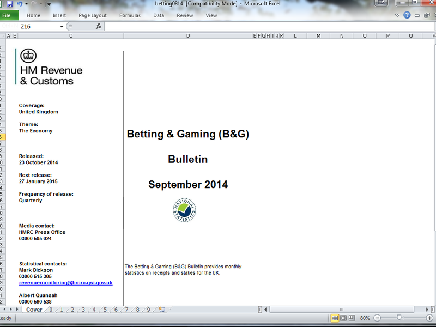Open the File tab
This screenshot has width=436, height=327.
tap(8, 16)
